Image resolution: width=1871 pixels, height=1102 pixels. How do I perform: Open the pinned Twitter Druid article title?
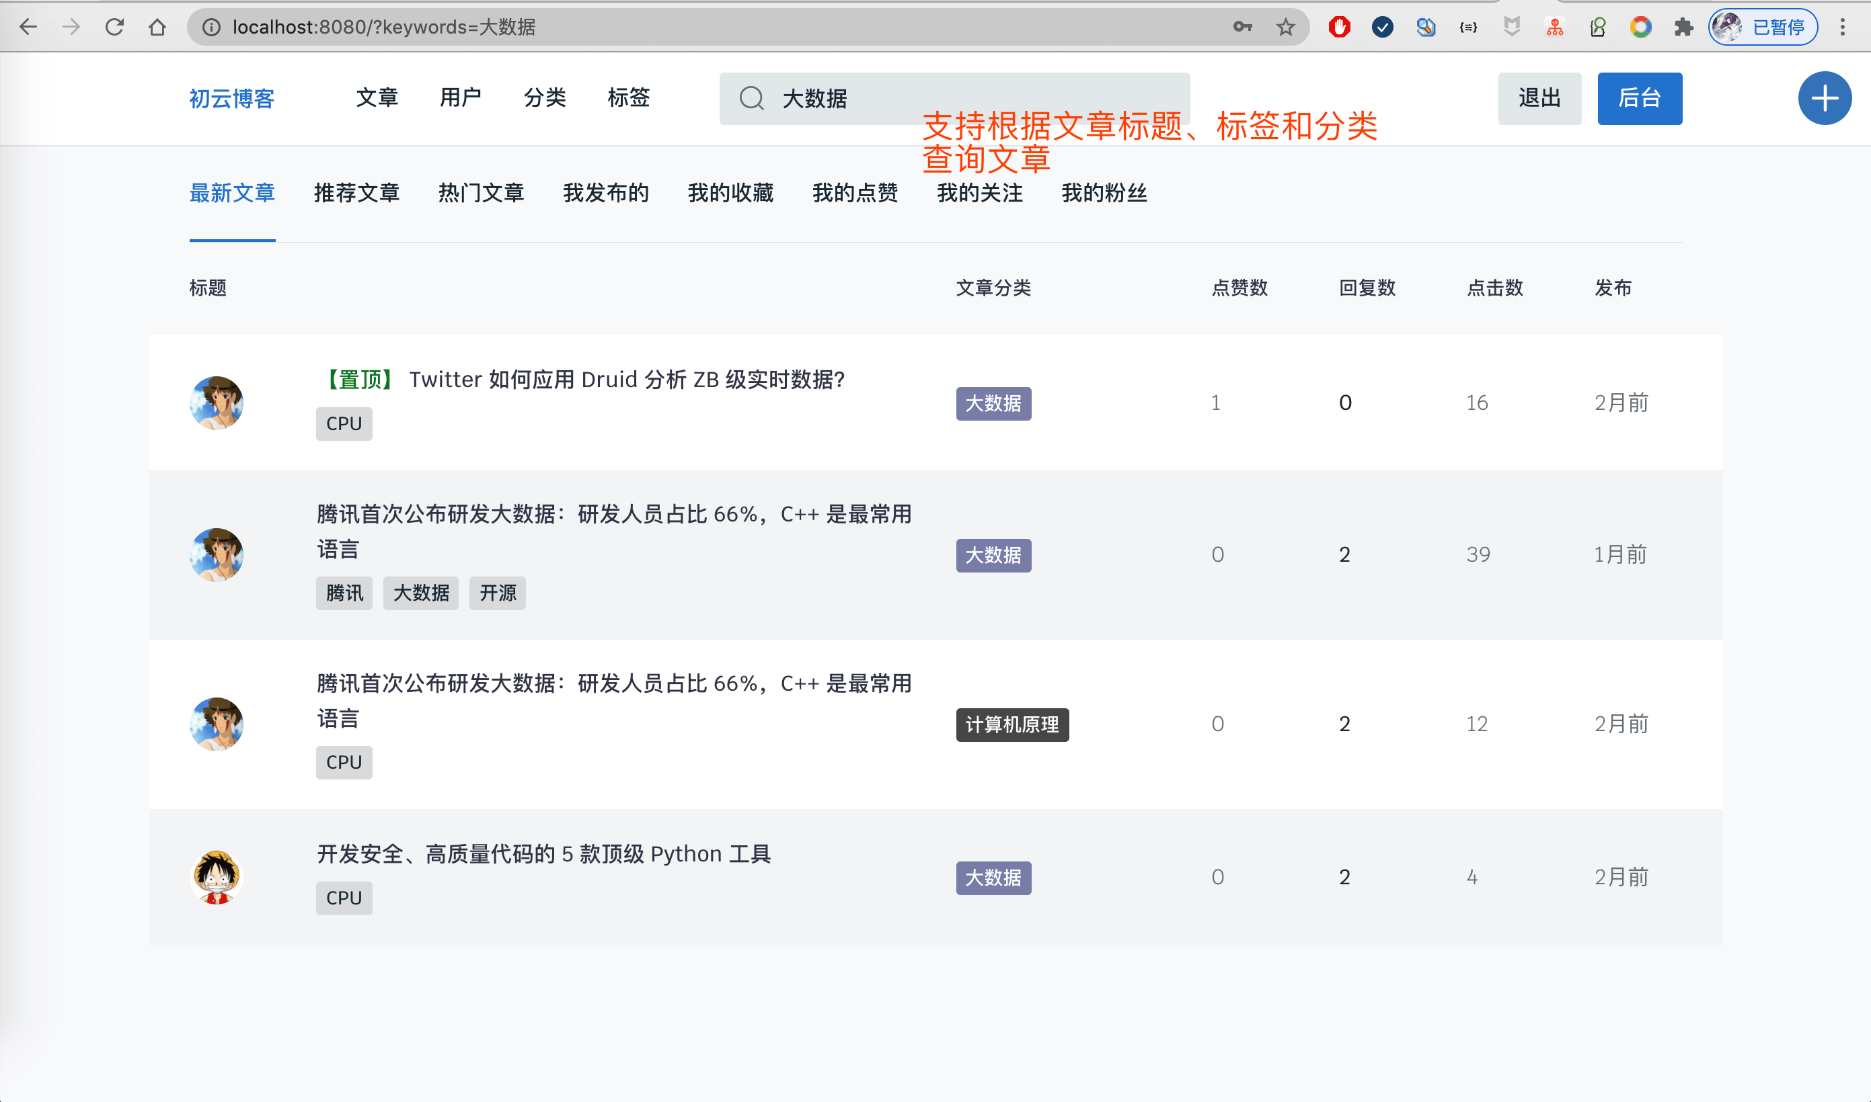tap(625, 380)
